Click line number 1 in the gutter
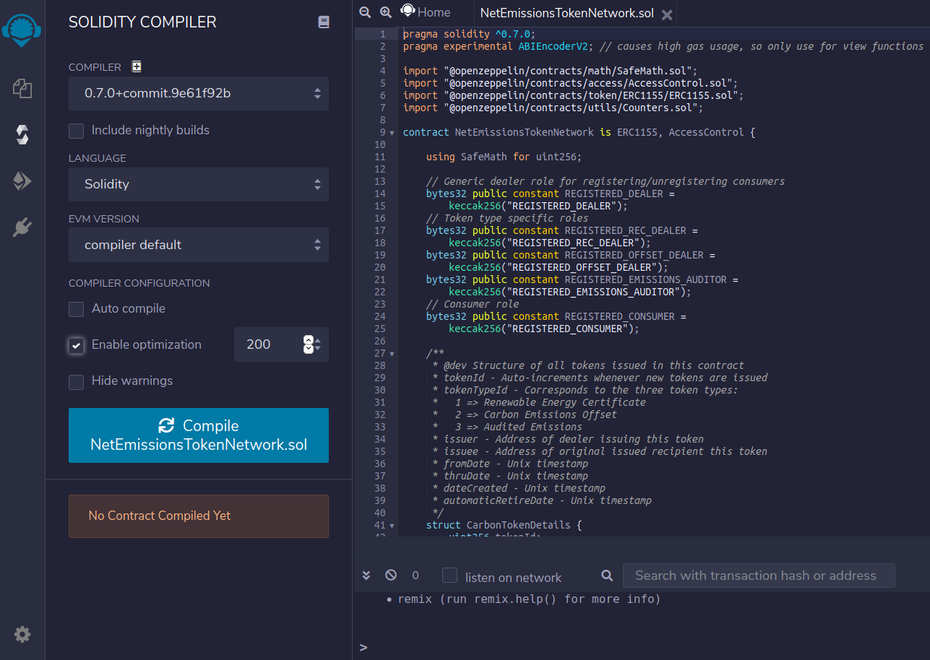This screenshot has height=660, width=930. point(383,34)
